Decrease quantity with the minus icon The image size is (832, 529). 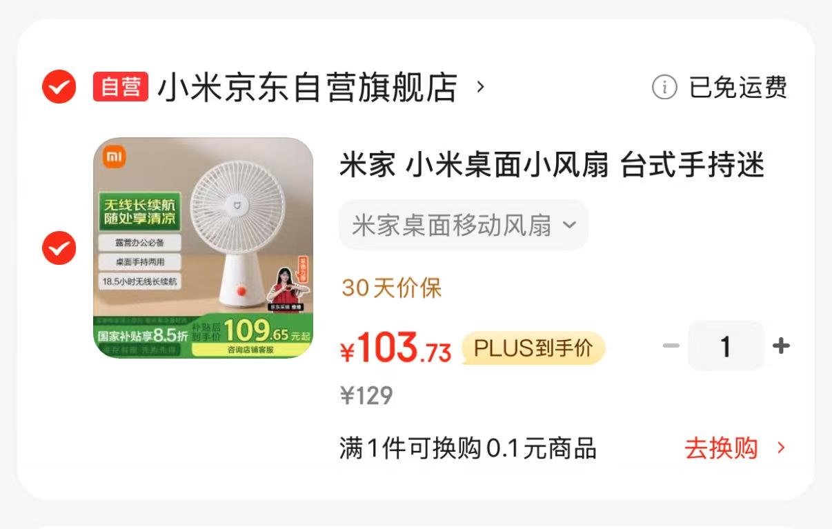pyautogui.click(x=671, y=346)
